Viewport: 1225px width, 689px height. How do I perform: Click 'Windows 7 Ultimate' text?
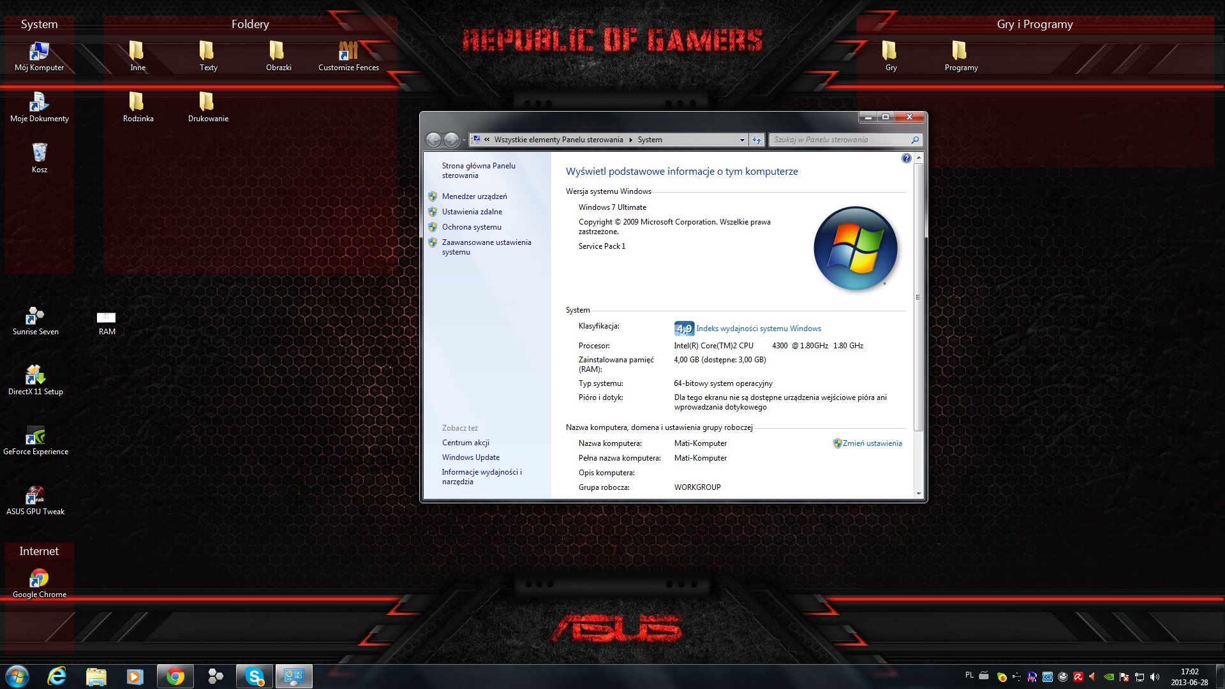[612, 207]
